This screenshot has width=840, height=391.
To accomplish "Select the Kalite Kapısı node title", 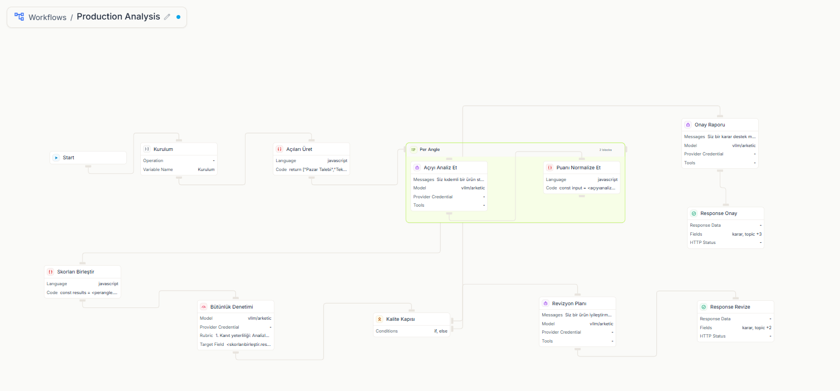I will (401, 319).
